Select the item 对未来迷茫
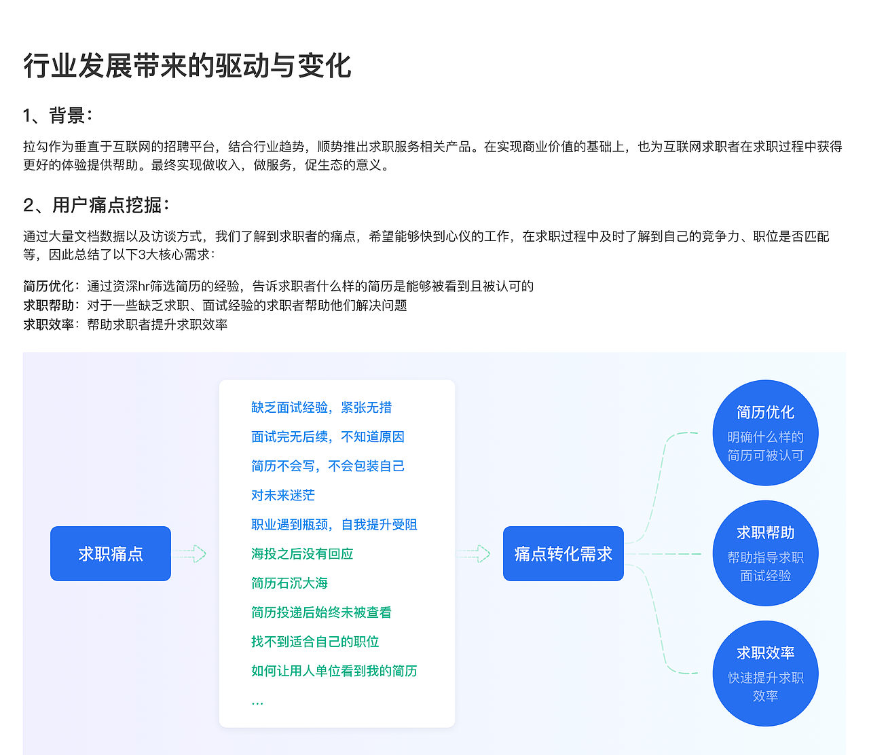 click(282, 495)
